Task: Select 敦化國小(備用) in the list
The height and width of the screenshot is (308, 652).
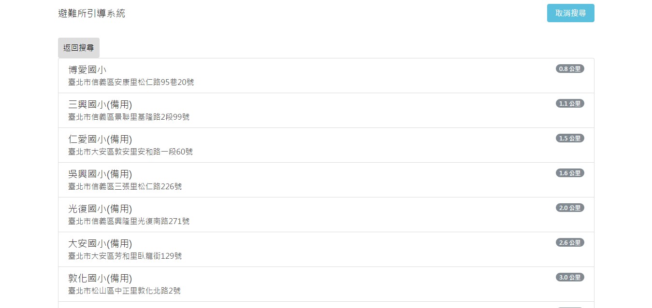Action: point(326,284)
